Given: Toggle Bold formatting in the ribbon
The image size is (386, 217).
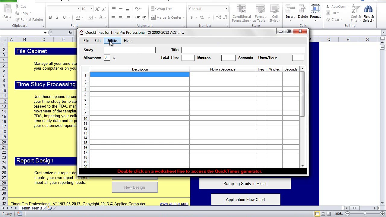Looking at the screenshot, I should (x=50, y=17).
